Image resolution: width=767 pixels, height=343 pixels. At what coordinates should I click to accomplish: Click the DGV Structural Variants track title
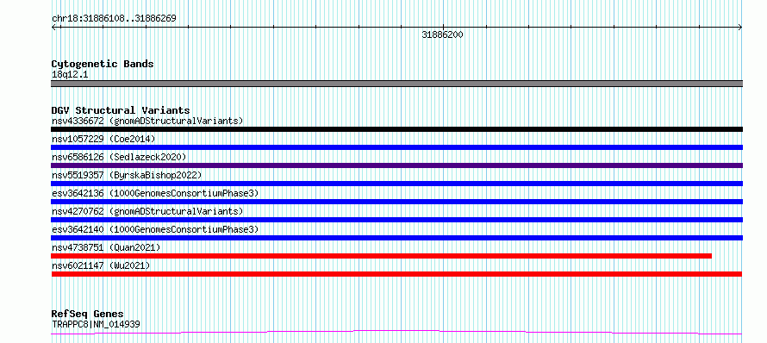click(121, 110)
